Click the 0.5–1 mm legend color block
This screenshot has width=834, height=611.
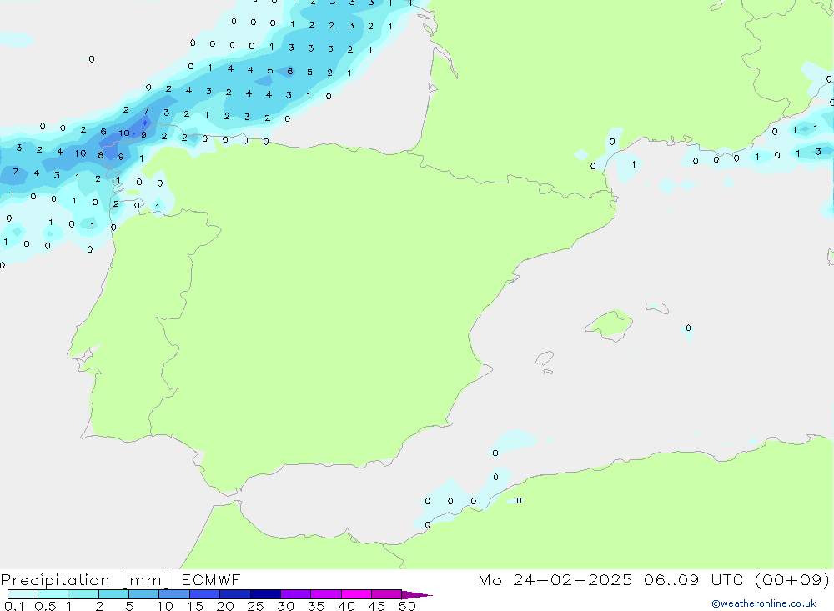pyautogui.click(x=53, y=594)
